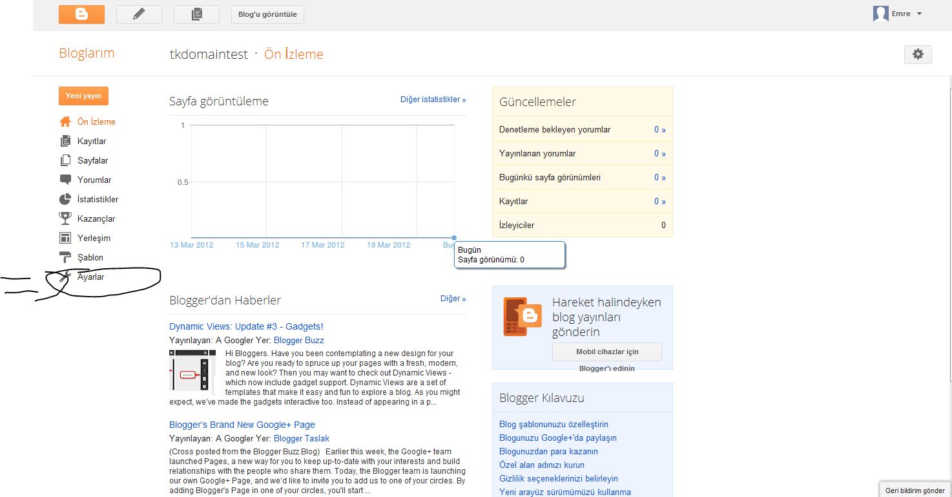Image resolution: width=952 pixels, height=497 pixels.
Task: Click the gear settings icon button
Action: pos(918,54)
